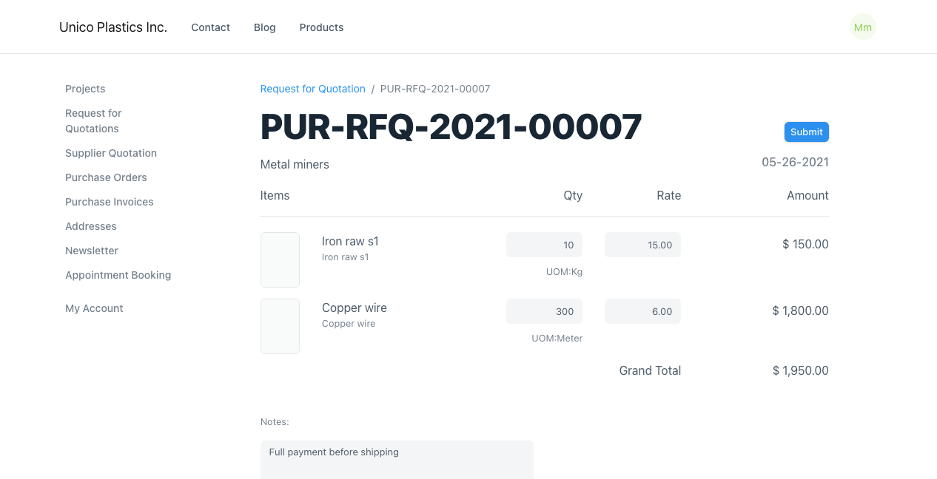The width and height of the screenshot is (937, 479).
Task: Go to the Addresses page
Action: click(90, 226)
